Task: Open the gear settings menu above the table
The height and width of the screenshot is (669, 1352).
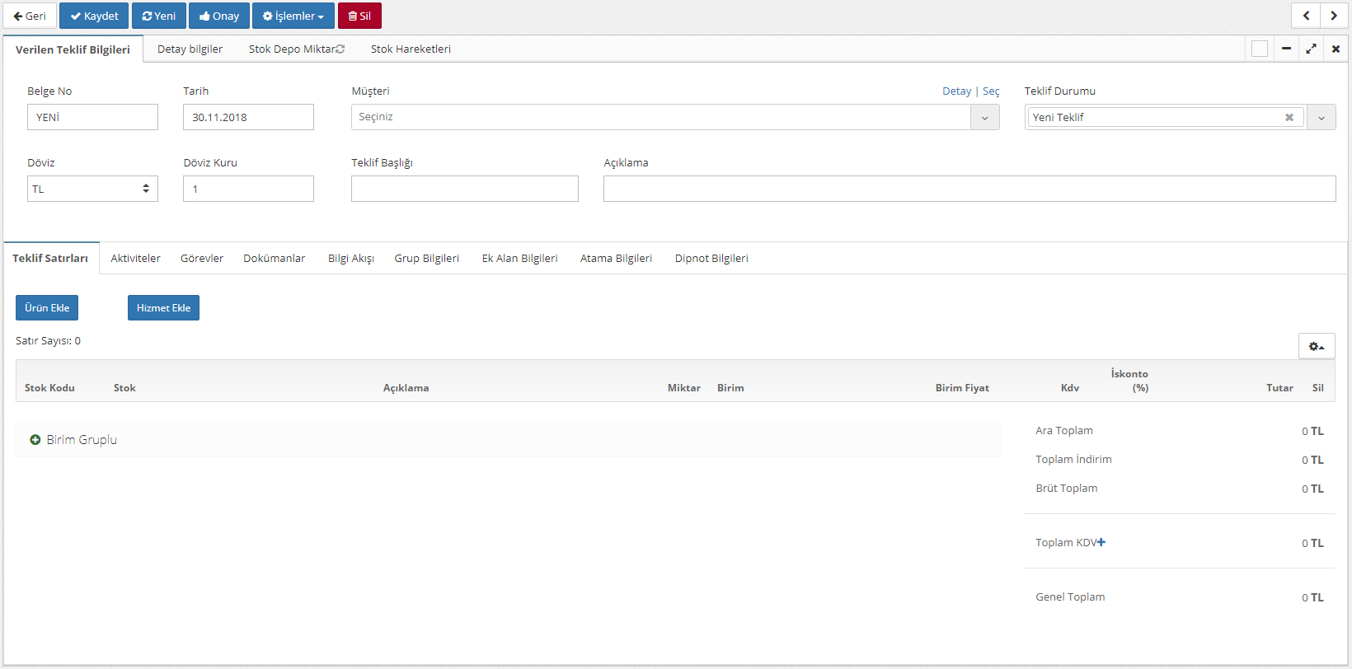Action: (x=1316, y=347)
